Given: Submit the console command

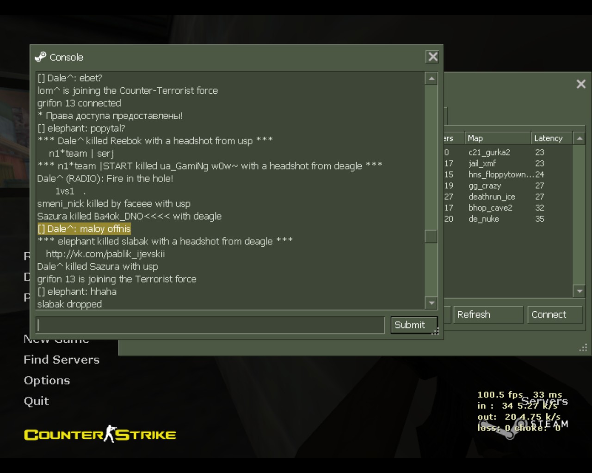Looking at the screenshot, I should (414, 325).
